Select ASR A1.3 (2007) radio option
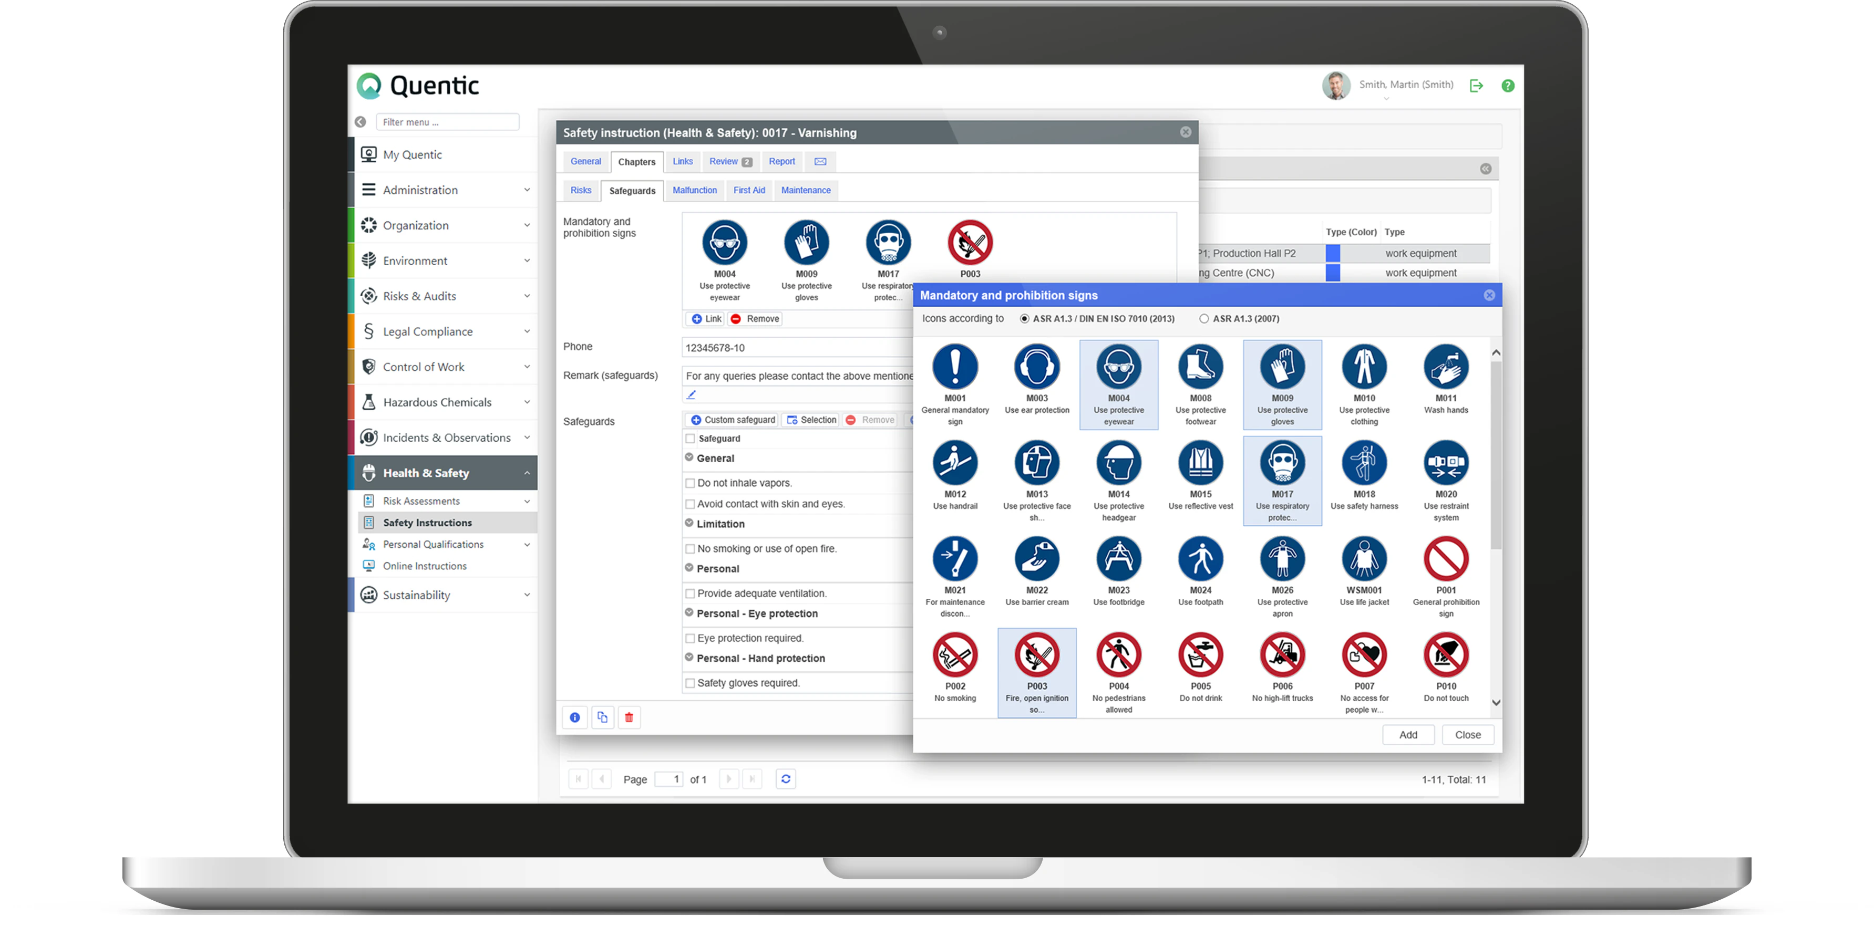Viewport: 1874px width, 937px height. click(x=1204, y=318)
